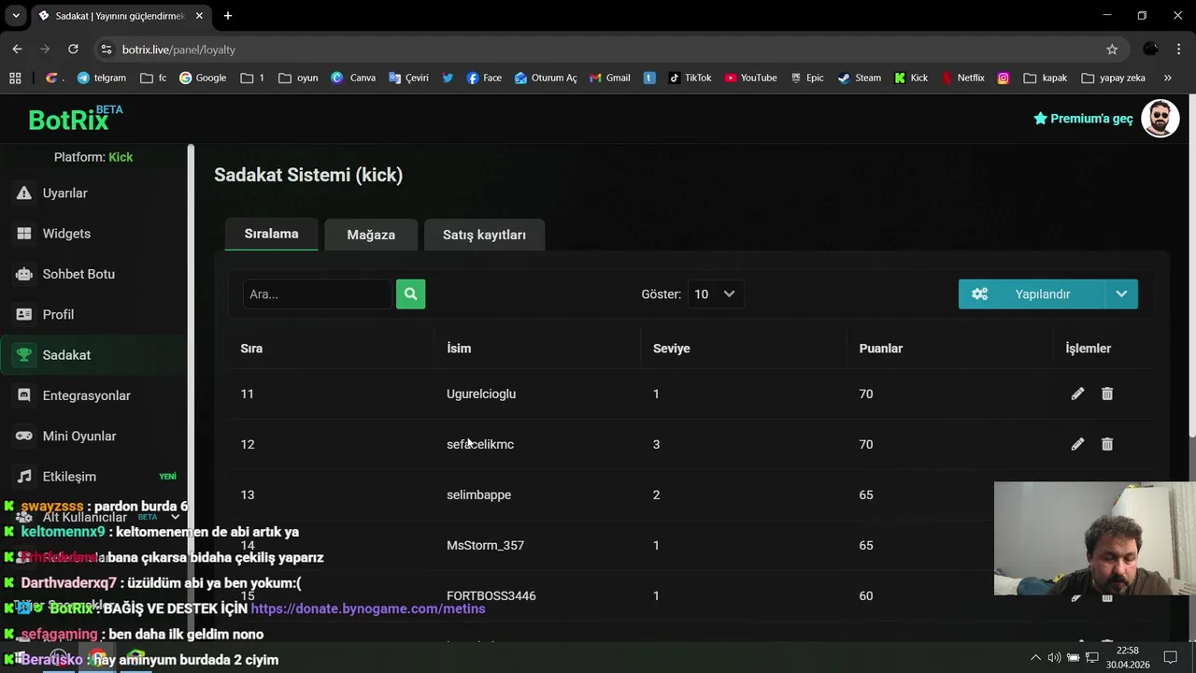Screen dimensions: 1196x673
Task: Click trash icon for sefacelikmc row
Action: coord(1107,445)
